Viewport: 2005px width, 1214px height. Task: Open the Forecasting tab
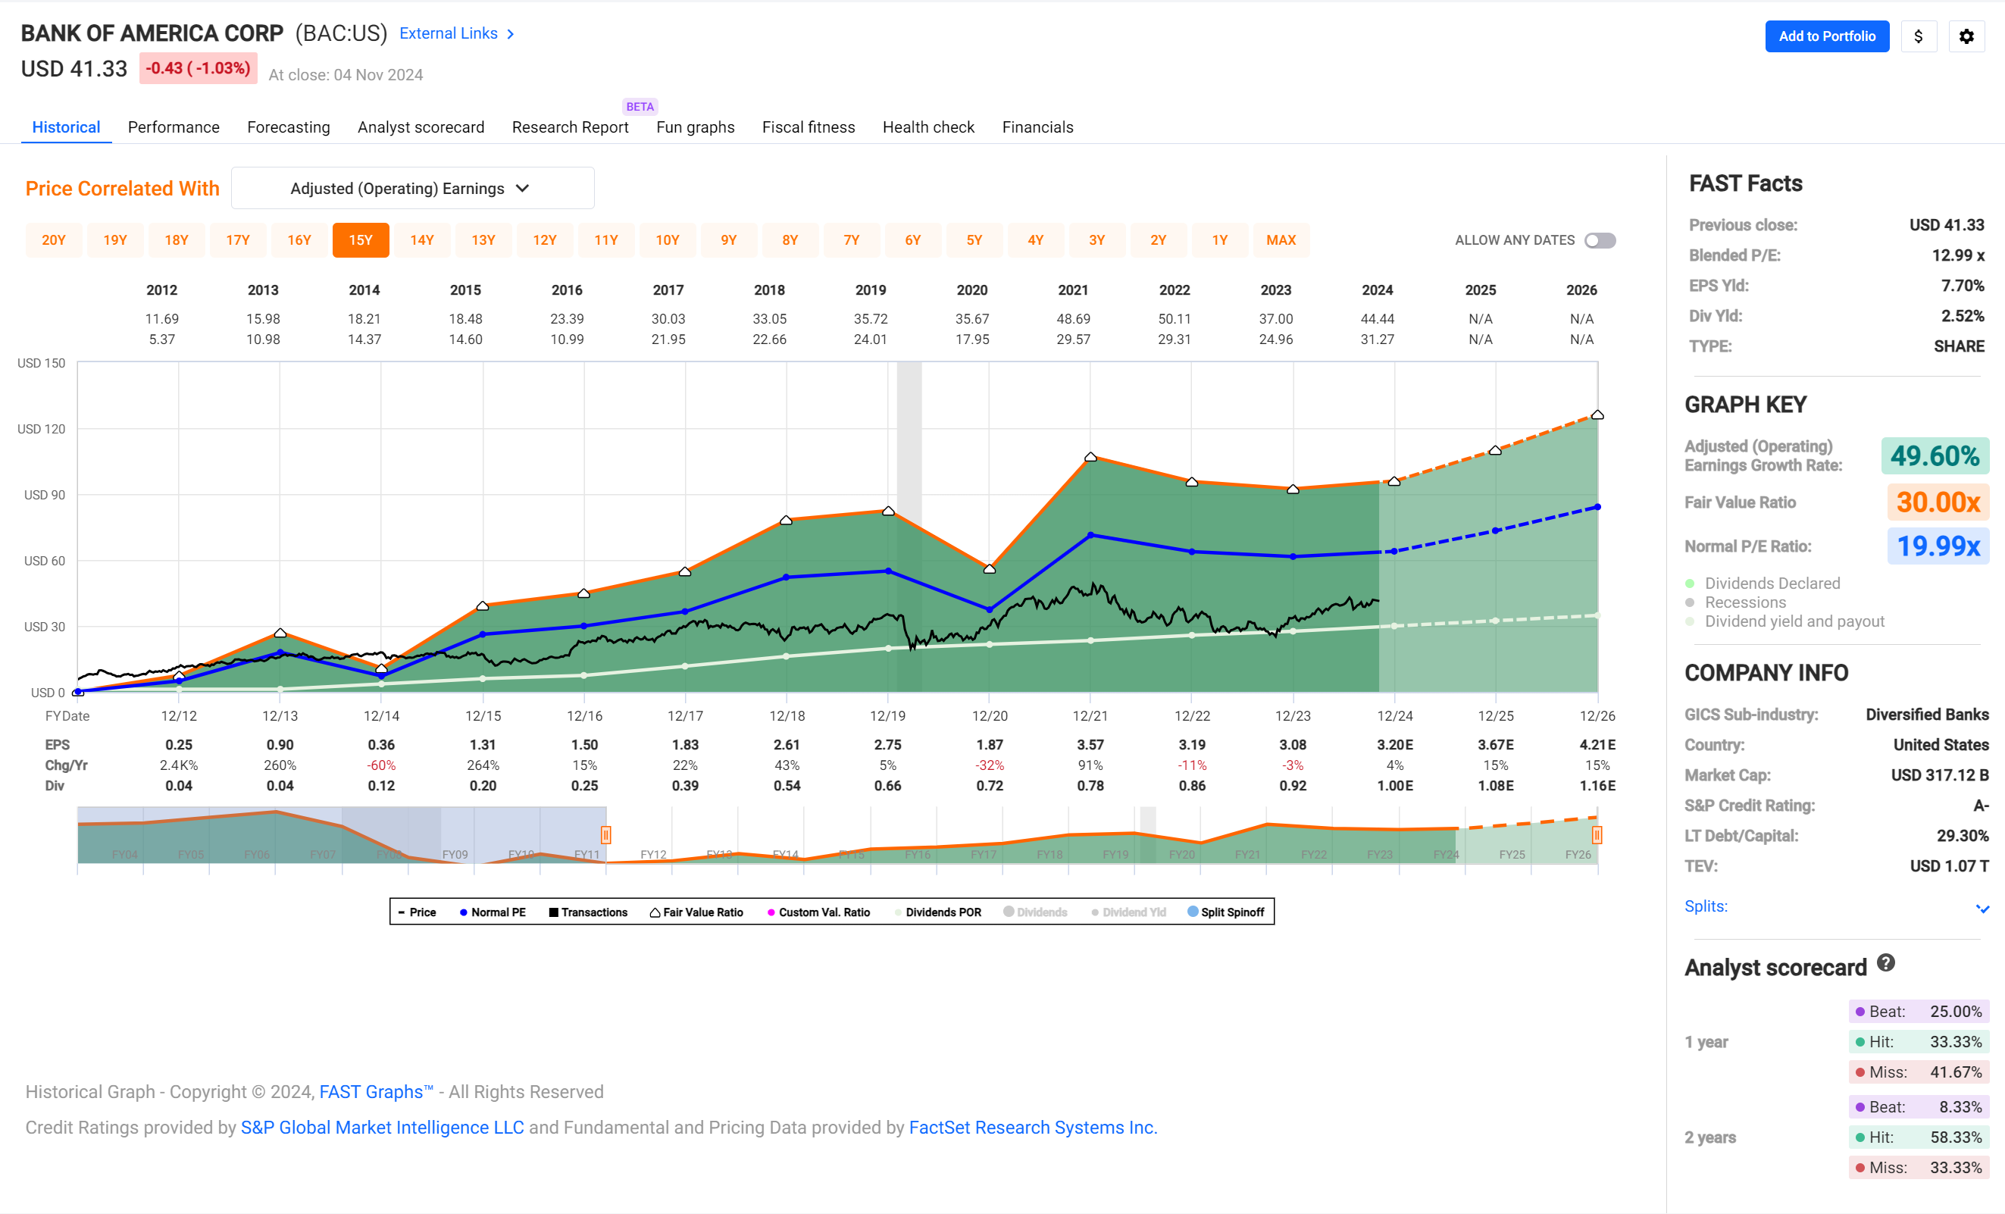(288, 127)
